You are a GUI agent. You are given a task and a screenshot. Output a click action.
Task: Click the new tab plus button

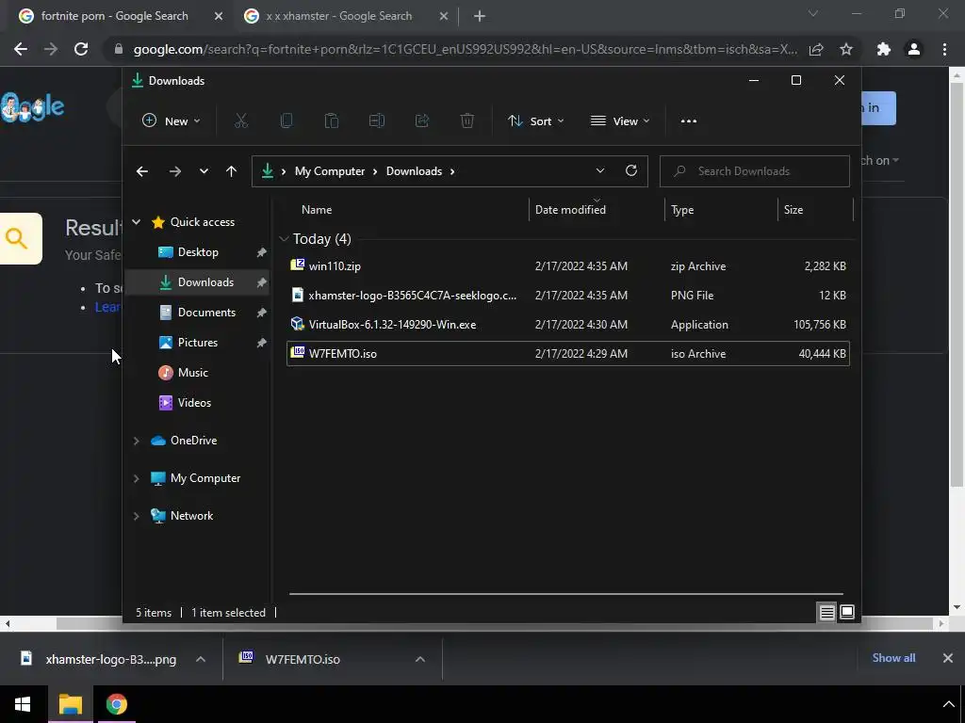click(480, 16)
